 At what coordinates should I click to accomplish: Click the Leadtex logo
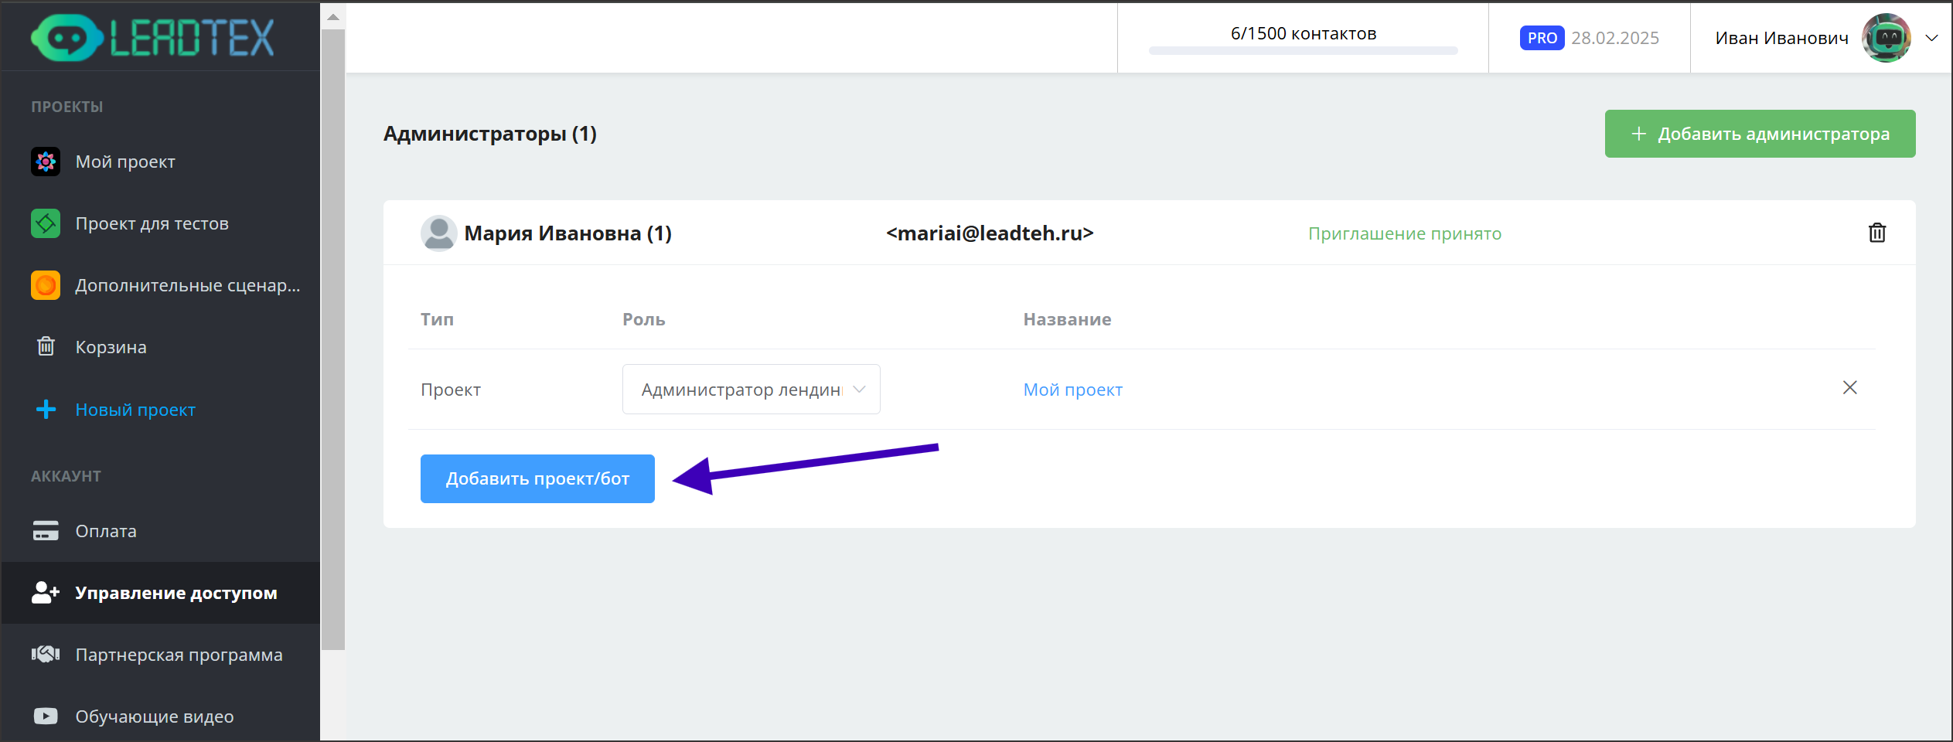coord(152,37)
